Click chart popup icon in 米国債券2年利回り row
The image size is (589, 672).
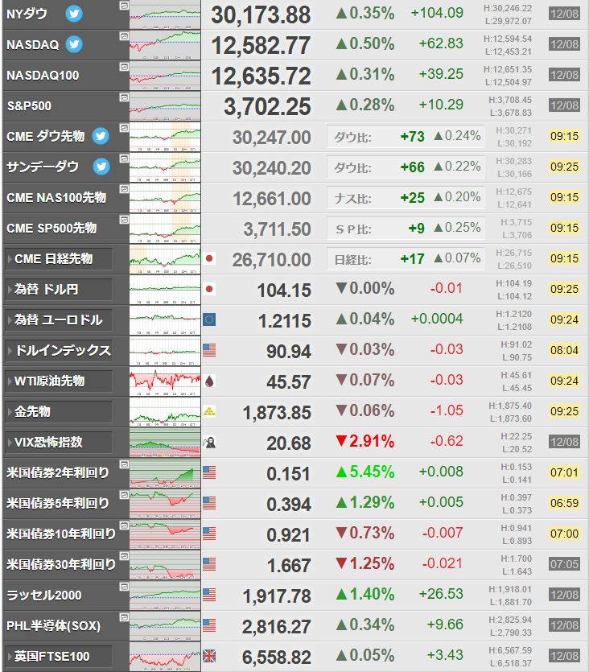(124, 464)
